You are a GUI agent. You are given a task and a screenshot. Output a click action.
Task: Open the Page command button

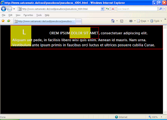[142, 21]
